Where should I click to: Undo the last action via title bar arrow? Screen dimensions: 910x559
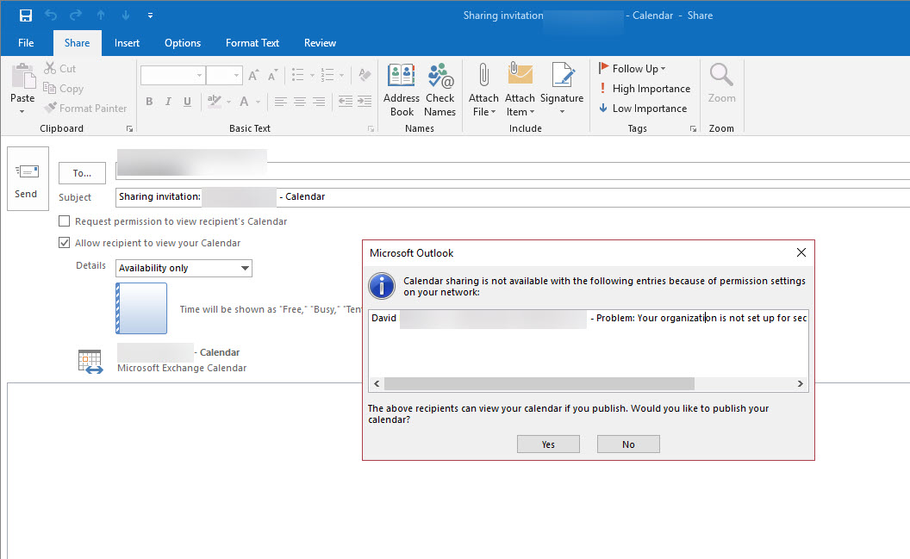pos(51,16)
